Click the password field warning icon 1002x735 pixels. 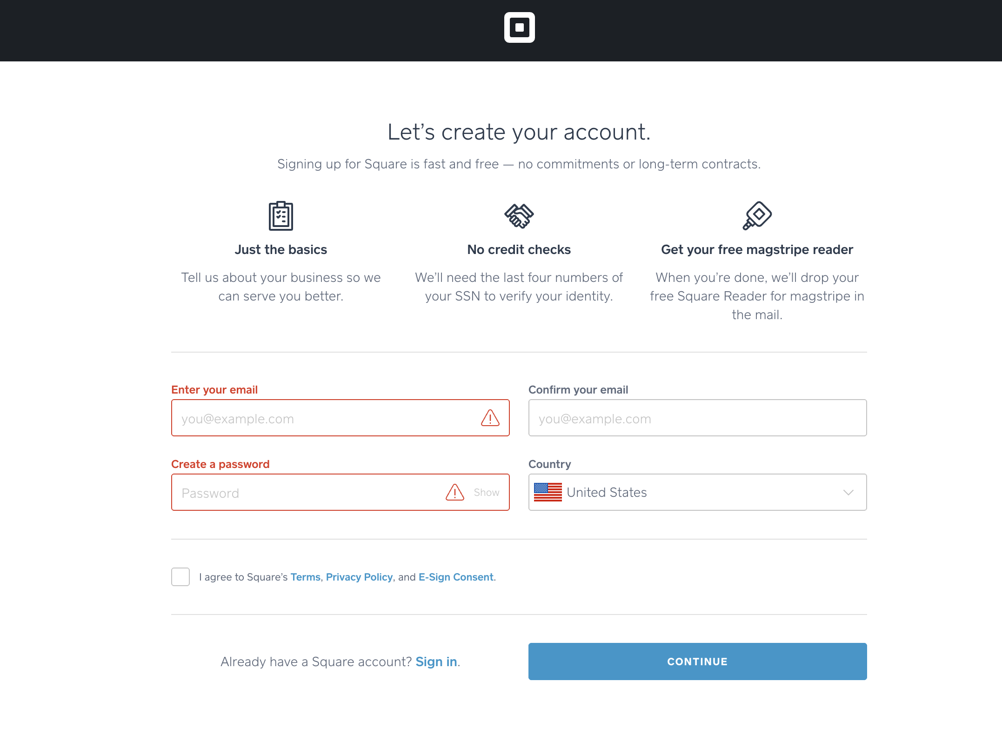click(454, 492)
